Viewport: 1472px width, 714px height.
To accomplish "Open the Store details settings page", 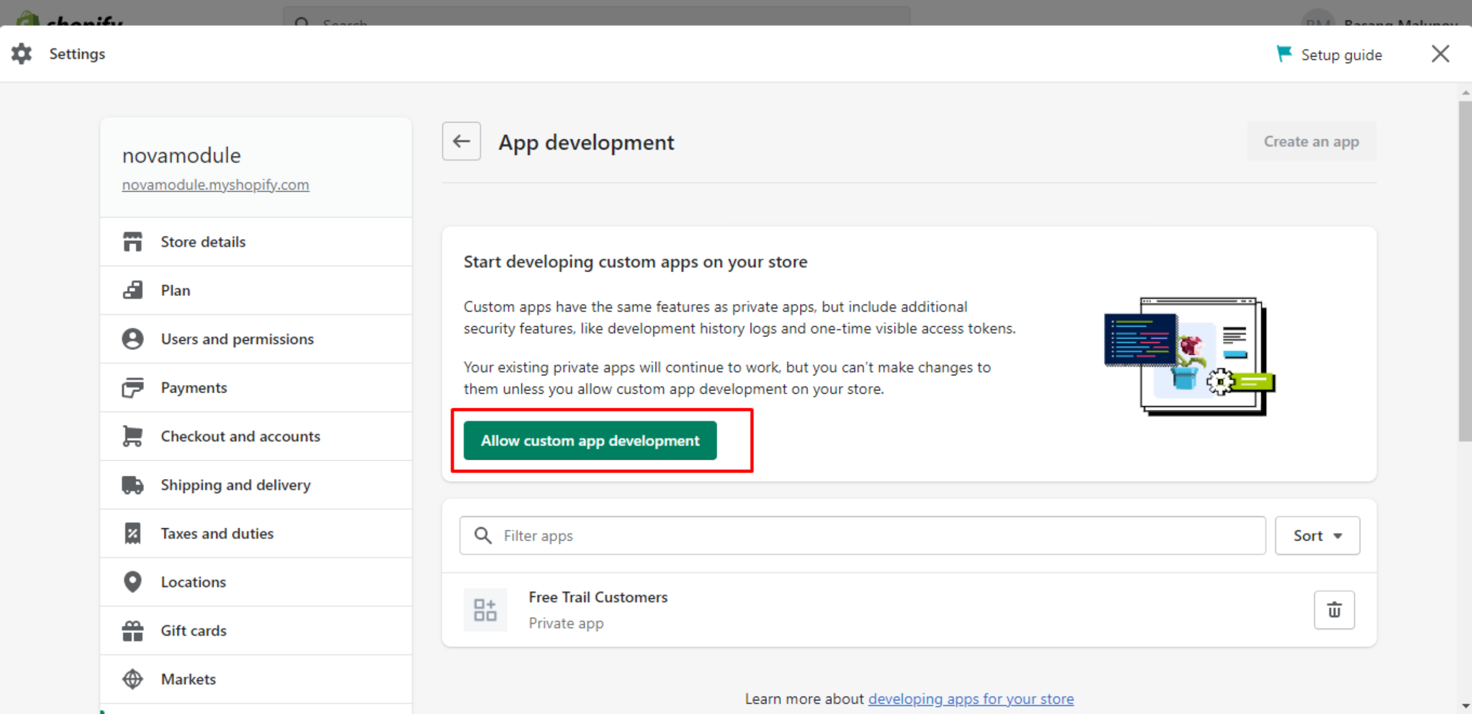I will [x=256, y=242].
